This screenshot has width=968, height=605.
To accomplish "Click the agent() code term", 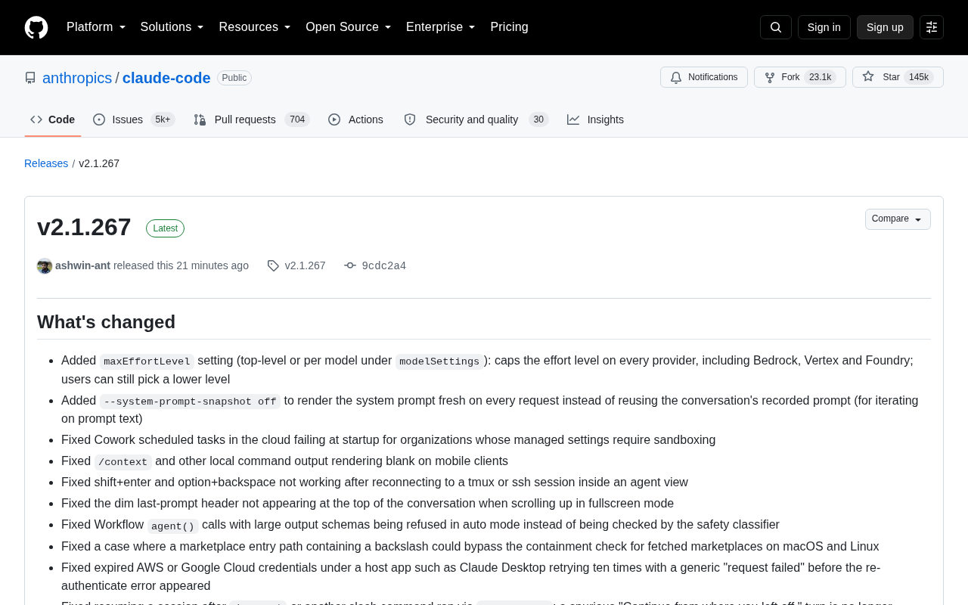I will pos(172,526).
